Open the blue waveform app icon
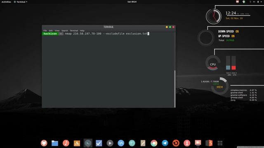 (x=121, y=143)
